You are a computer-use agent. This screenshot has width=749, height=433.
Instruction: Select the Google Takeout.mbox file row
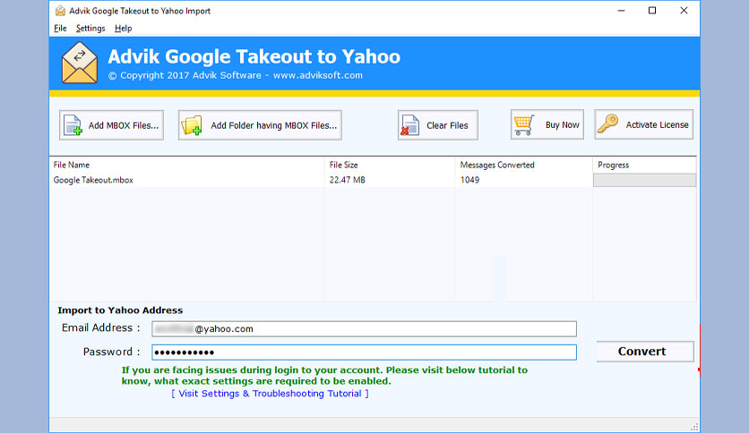(373, 180)
